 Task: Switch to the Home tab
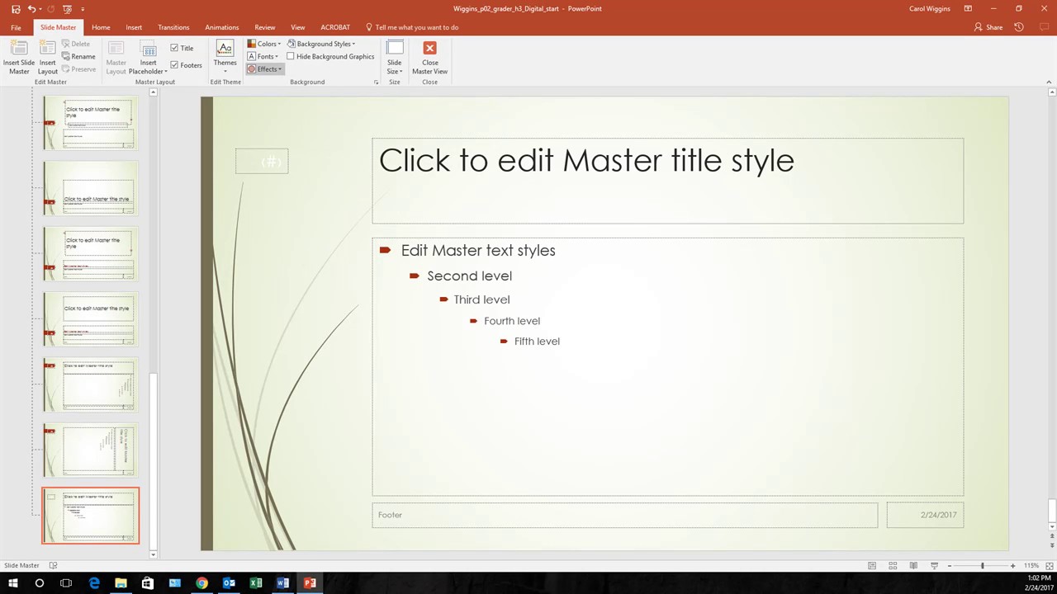point(101,27)
